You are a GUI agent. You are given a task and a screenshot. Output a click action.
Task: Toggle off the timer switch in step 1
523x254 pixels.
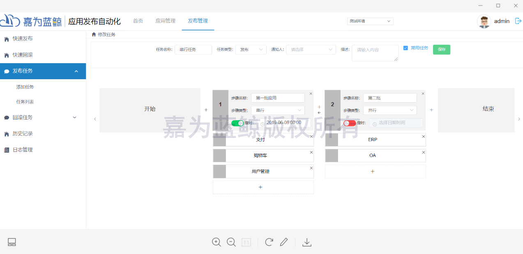237,123
